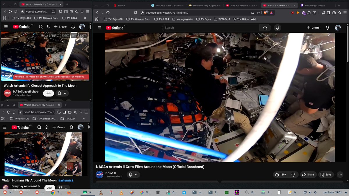Open notifications bell in Everyday Astronaut YouTube header

71,127
